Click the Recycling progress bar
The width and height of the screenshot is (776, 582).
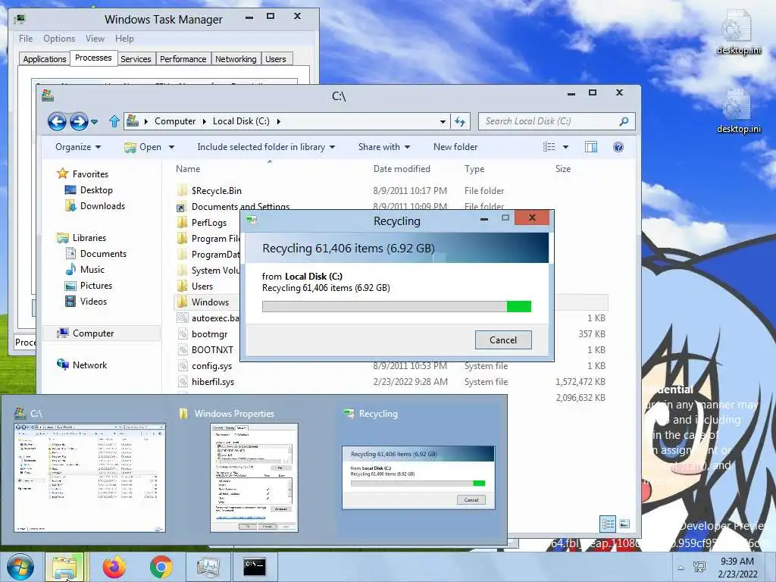396,306
